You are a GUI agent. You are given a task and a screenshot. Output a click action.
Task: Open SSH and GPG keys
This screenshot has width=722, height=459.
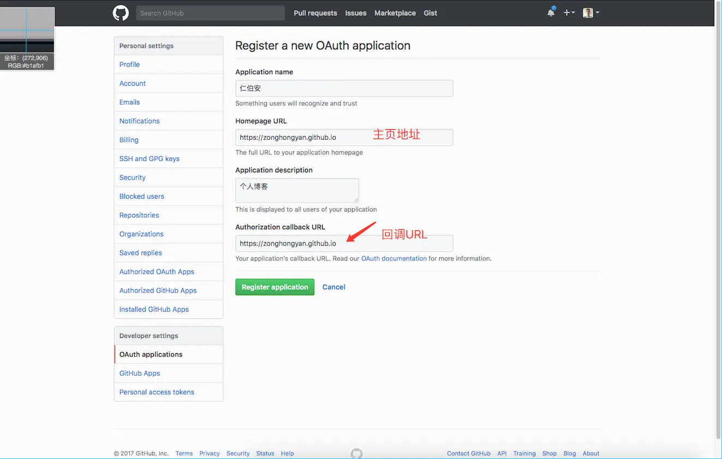(x=168, y=159)
